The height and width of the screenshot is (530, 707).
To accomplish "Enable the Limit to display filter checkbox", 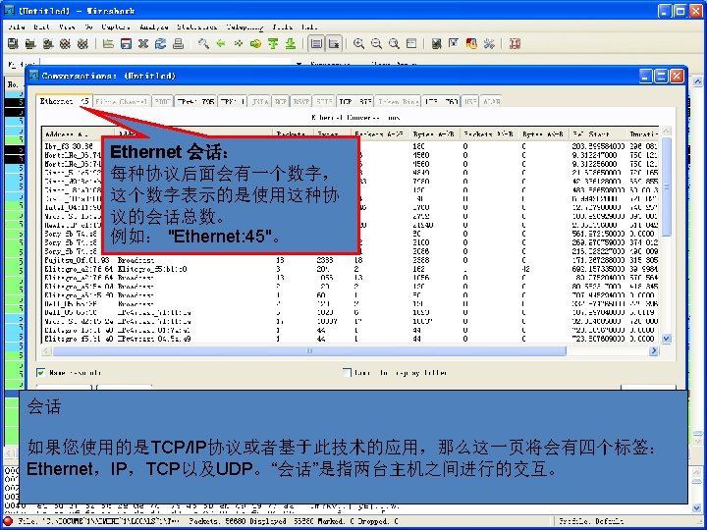I will pyautogui.click(x=347, y=372).
